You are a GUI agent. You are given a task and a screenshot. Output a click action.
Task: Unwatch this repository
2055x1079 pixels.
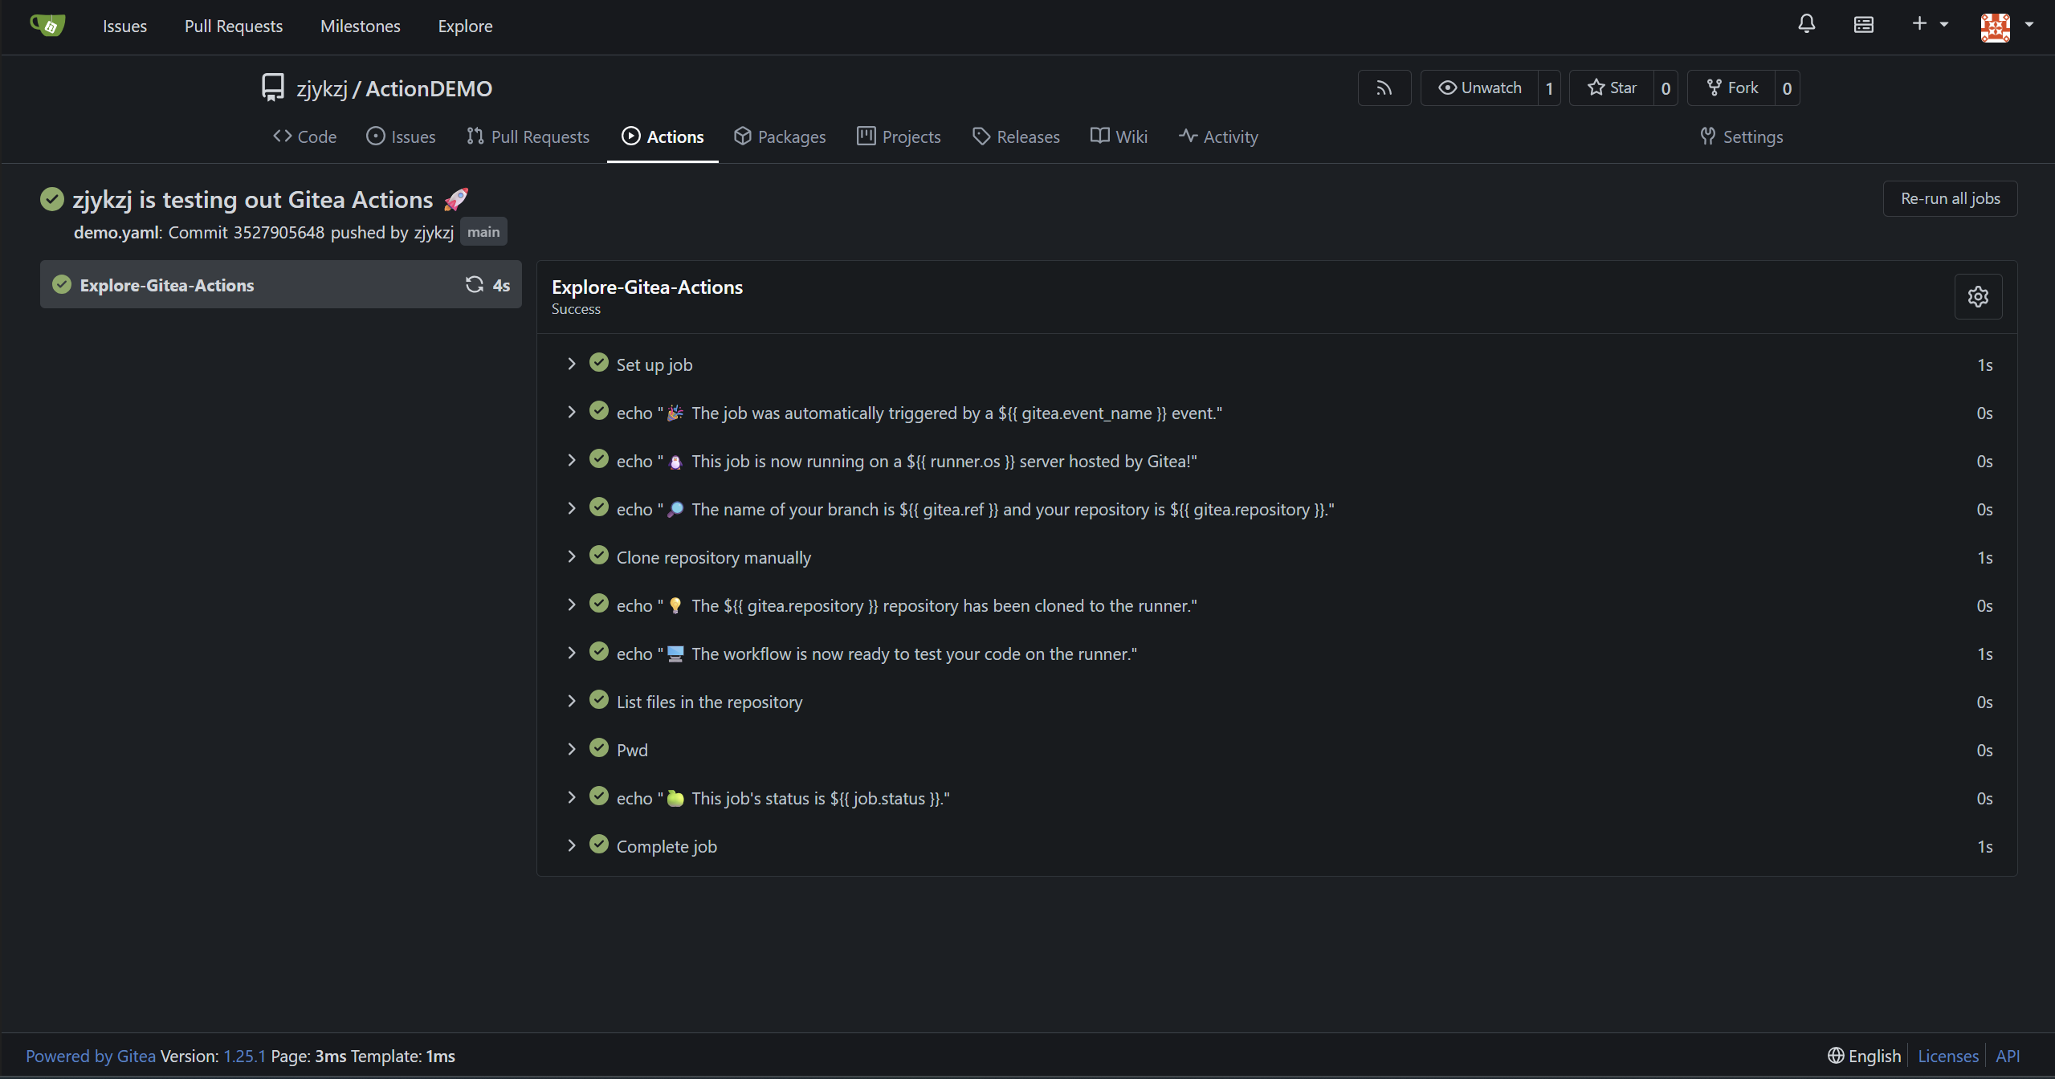[1480, 88]
